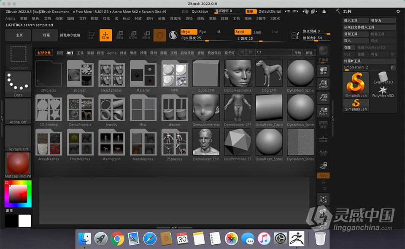Click LightBox next arrow button

pos(250,52)
